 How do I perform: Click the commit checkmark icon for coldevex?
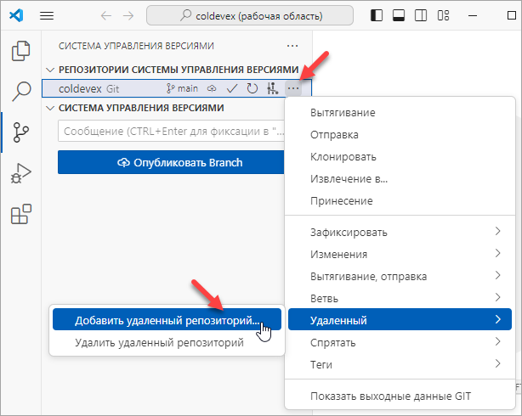pyautogui.click(x=231, y=87)
